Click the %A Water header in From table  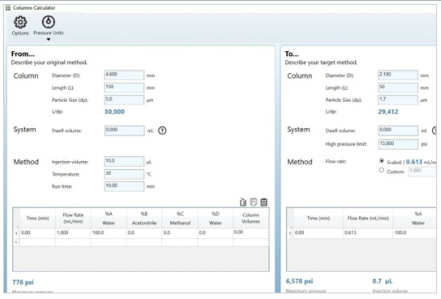tap(108, 218)
